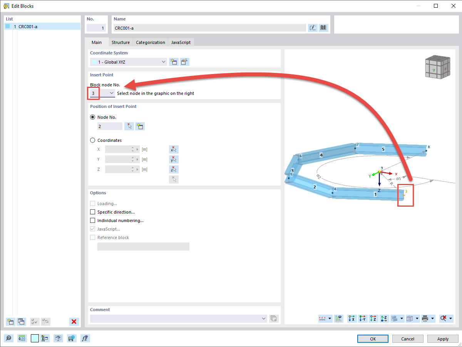Open the numbering display dropdown arrow
The width and height of the screenshot is (462, 347).
(330, 318)
